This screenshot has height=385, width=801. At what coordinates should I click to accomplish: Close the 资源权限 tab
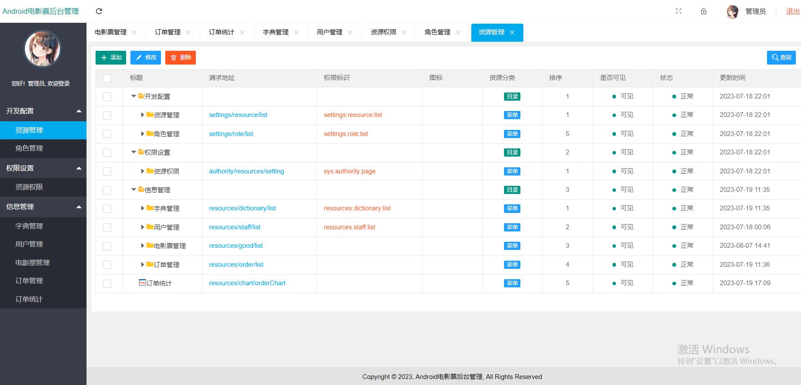(x=404, y=32)
